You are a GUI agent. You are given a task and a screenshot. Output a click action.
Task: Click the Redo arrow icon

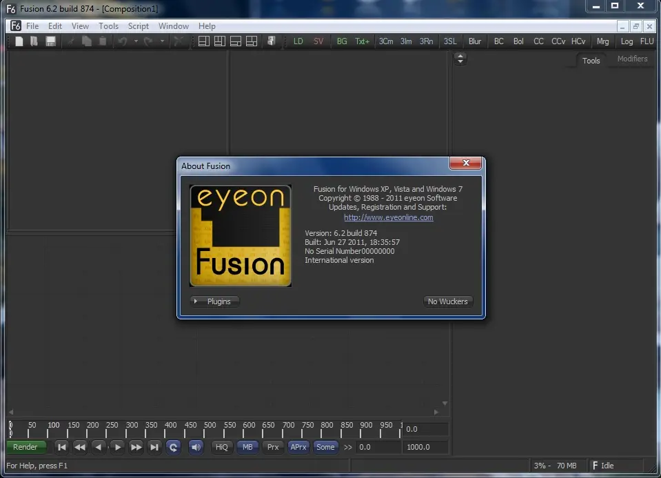pos(148,41)
